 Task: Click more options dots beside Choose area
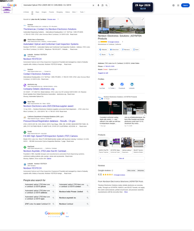tap(59, 19)
